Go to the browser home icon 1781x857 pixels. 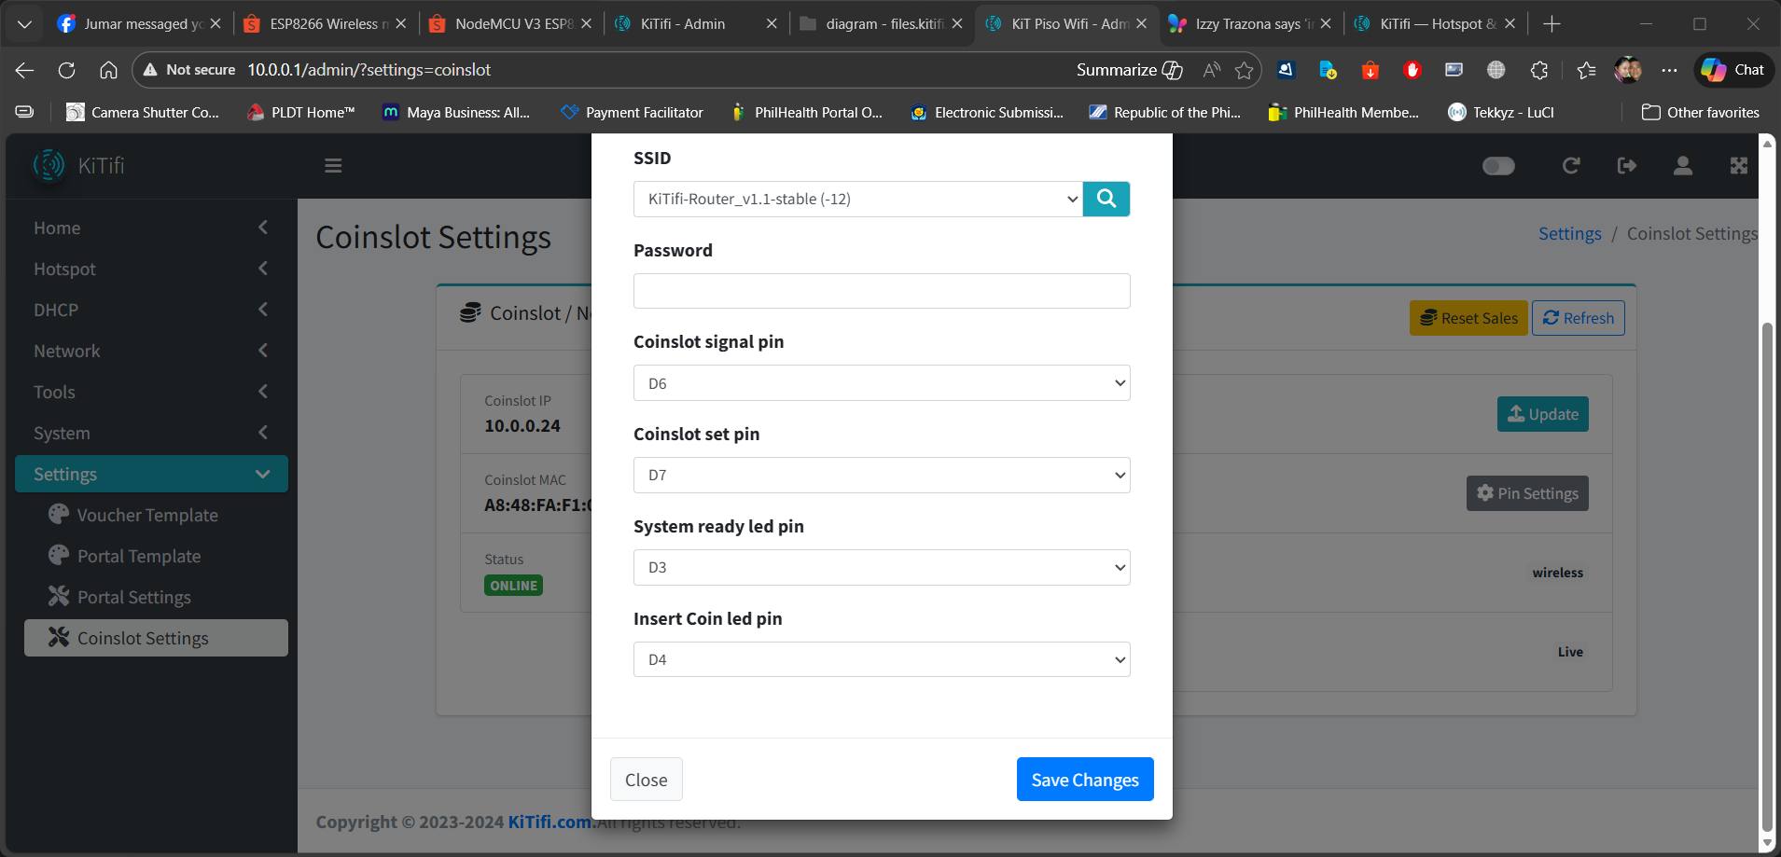pyautogui.click(x=108, y=70)
